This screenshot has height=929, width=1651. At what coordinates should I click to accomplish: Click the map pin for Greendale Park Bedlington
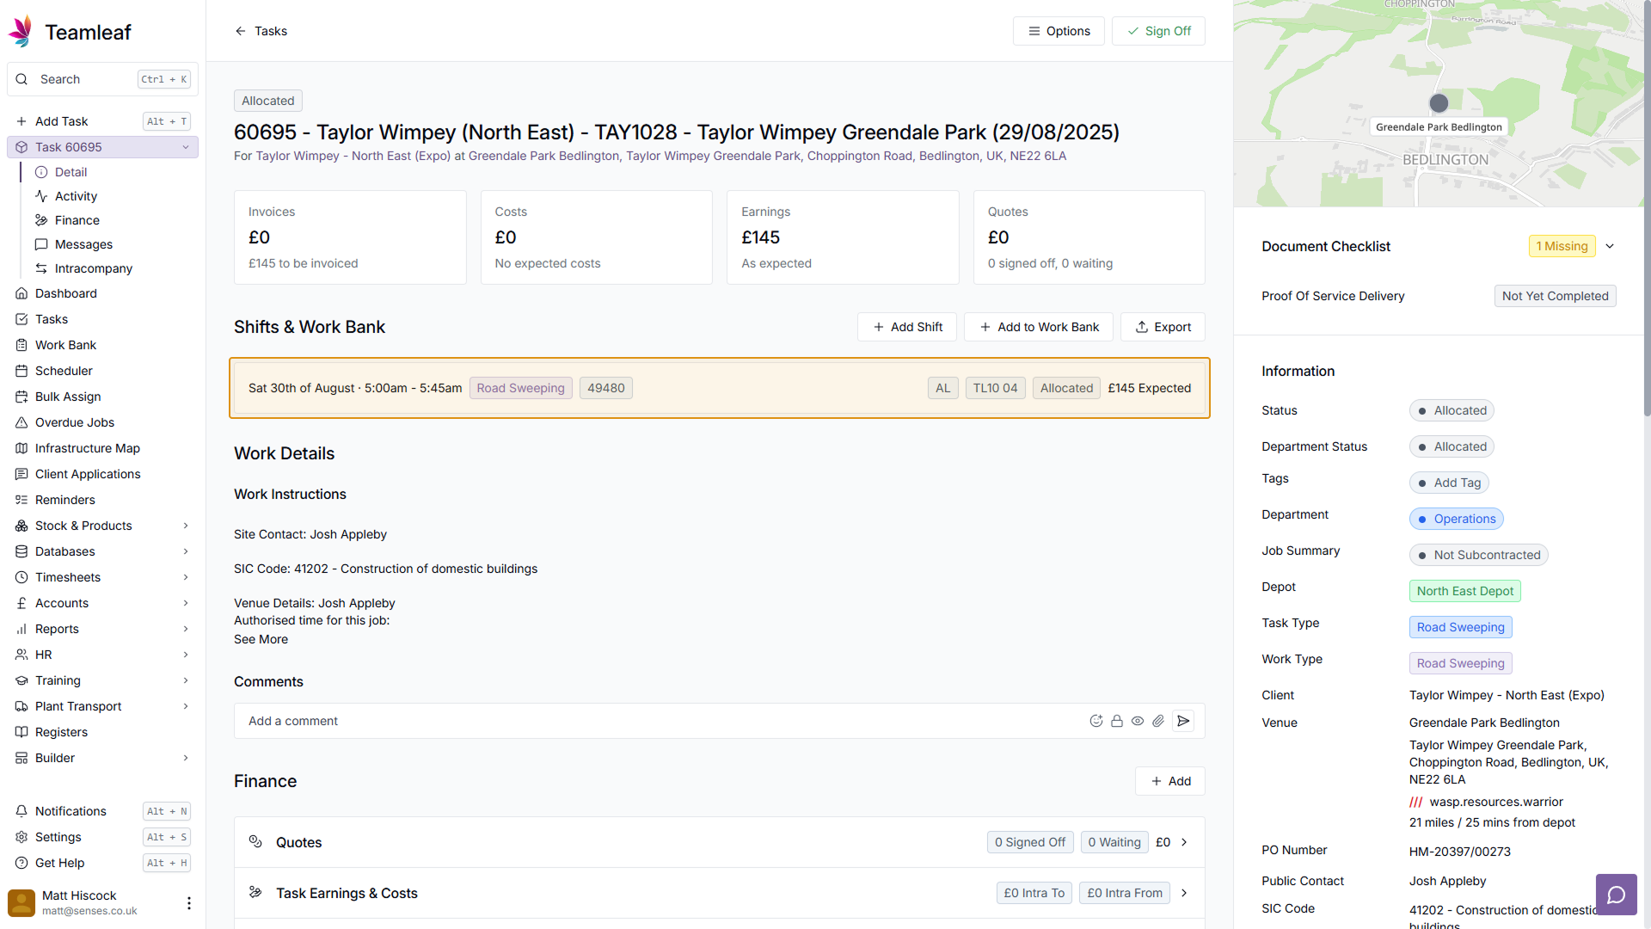pos(1439,103)
